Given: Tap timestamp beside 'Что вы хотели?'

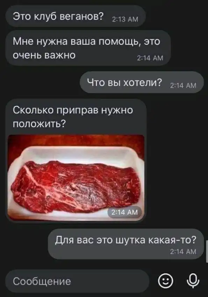Looking at the screenshot, I should point(183,86).
